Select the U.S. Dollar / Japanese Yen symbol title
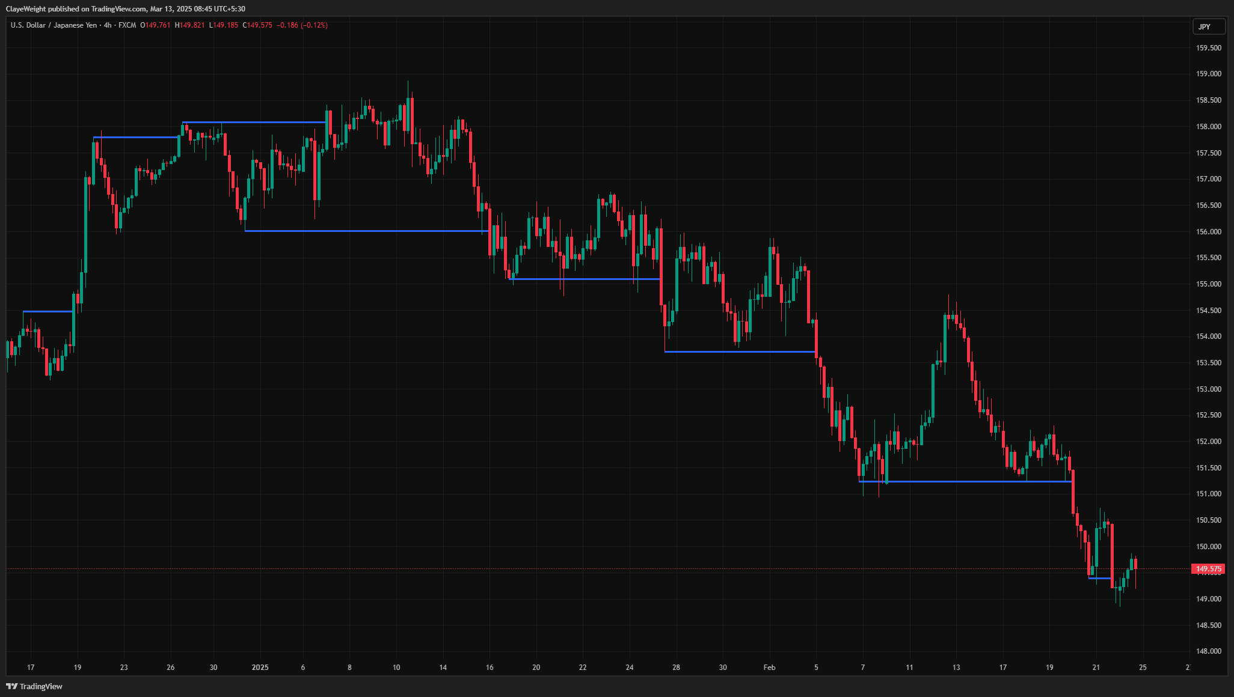This screenshot has width=1234, height=697. [54, 25]
